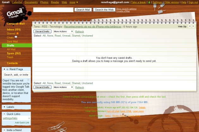
Task: Open the Take a break link
Action: (x=138, y=2)
